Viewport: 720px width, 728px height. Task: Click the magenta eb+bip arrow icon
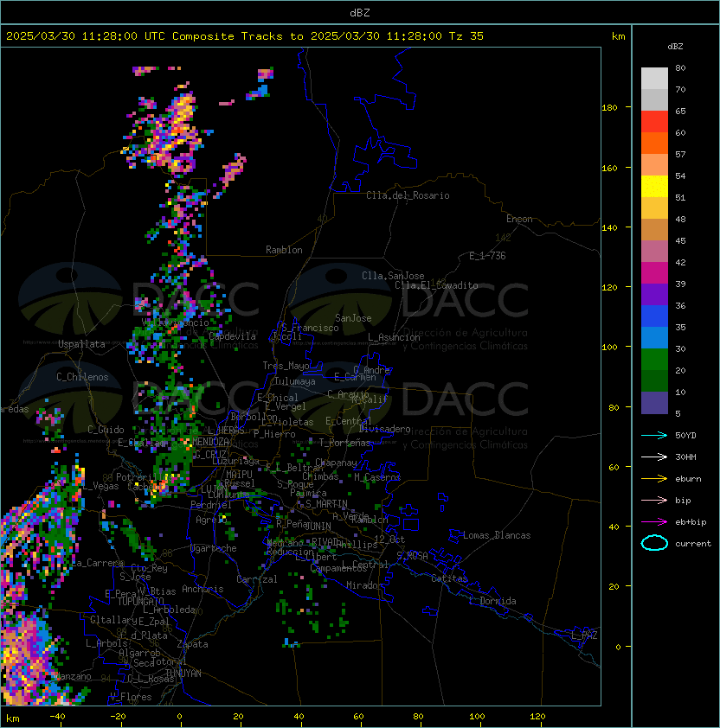point(654,522)
